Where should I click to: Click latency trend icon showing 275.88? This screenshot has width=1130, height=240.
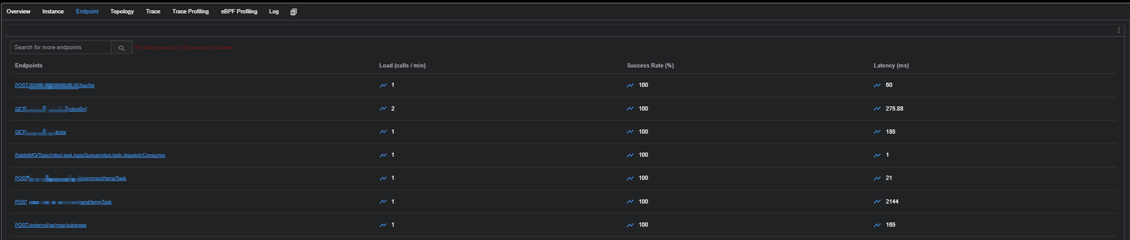coord(877,109)
